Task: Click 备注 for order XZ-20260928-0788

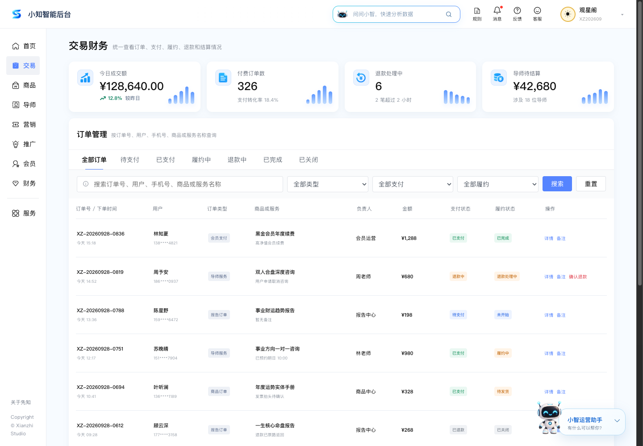Action: [561, 315]
